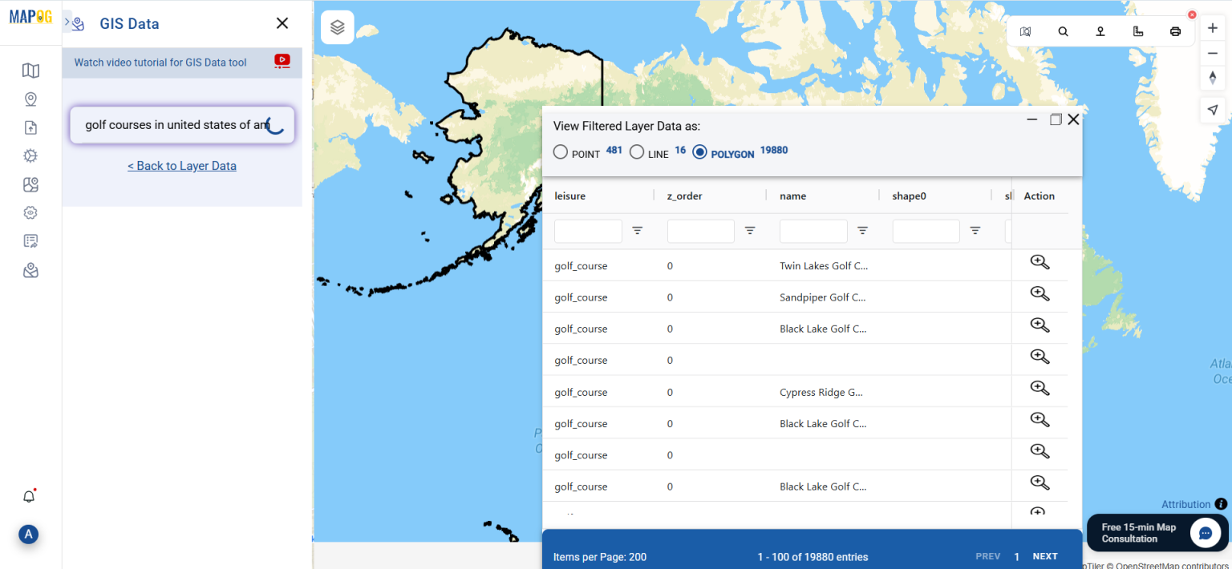Screen dimensions: 1232x569
Task: Open the file upload tool in the sidebar
Action: pyautogui.click(x=30, y=127)
